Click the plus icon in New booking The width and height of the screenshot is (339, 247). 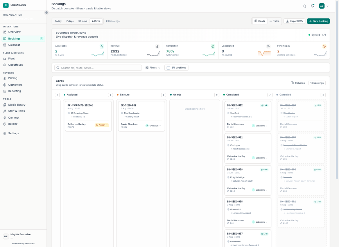click(310, 21)
